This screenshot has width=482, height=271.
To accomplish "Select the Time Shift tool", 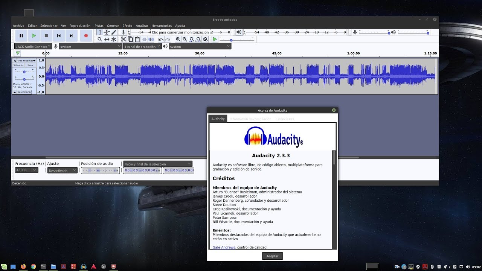I will [x=107, y=39].
